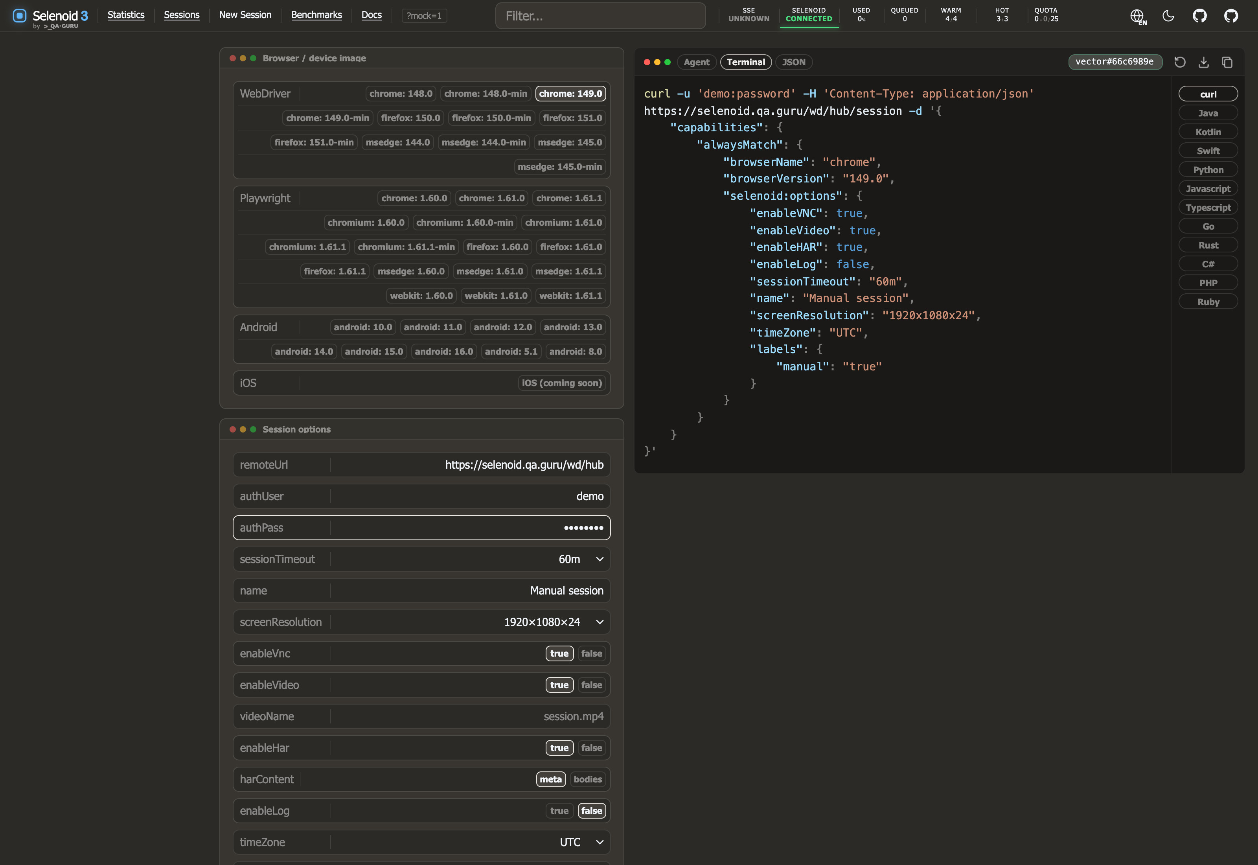Open the language selector globe icon
Screen dimensions: 1258x865
pyautogui.click(x=1137, y=16)
